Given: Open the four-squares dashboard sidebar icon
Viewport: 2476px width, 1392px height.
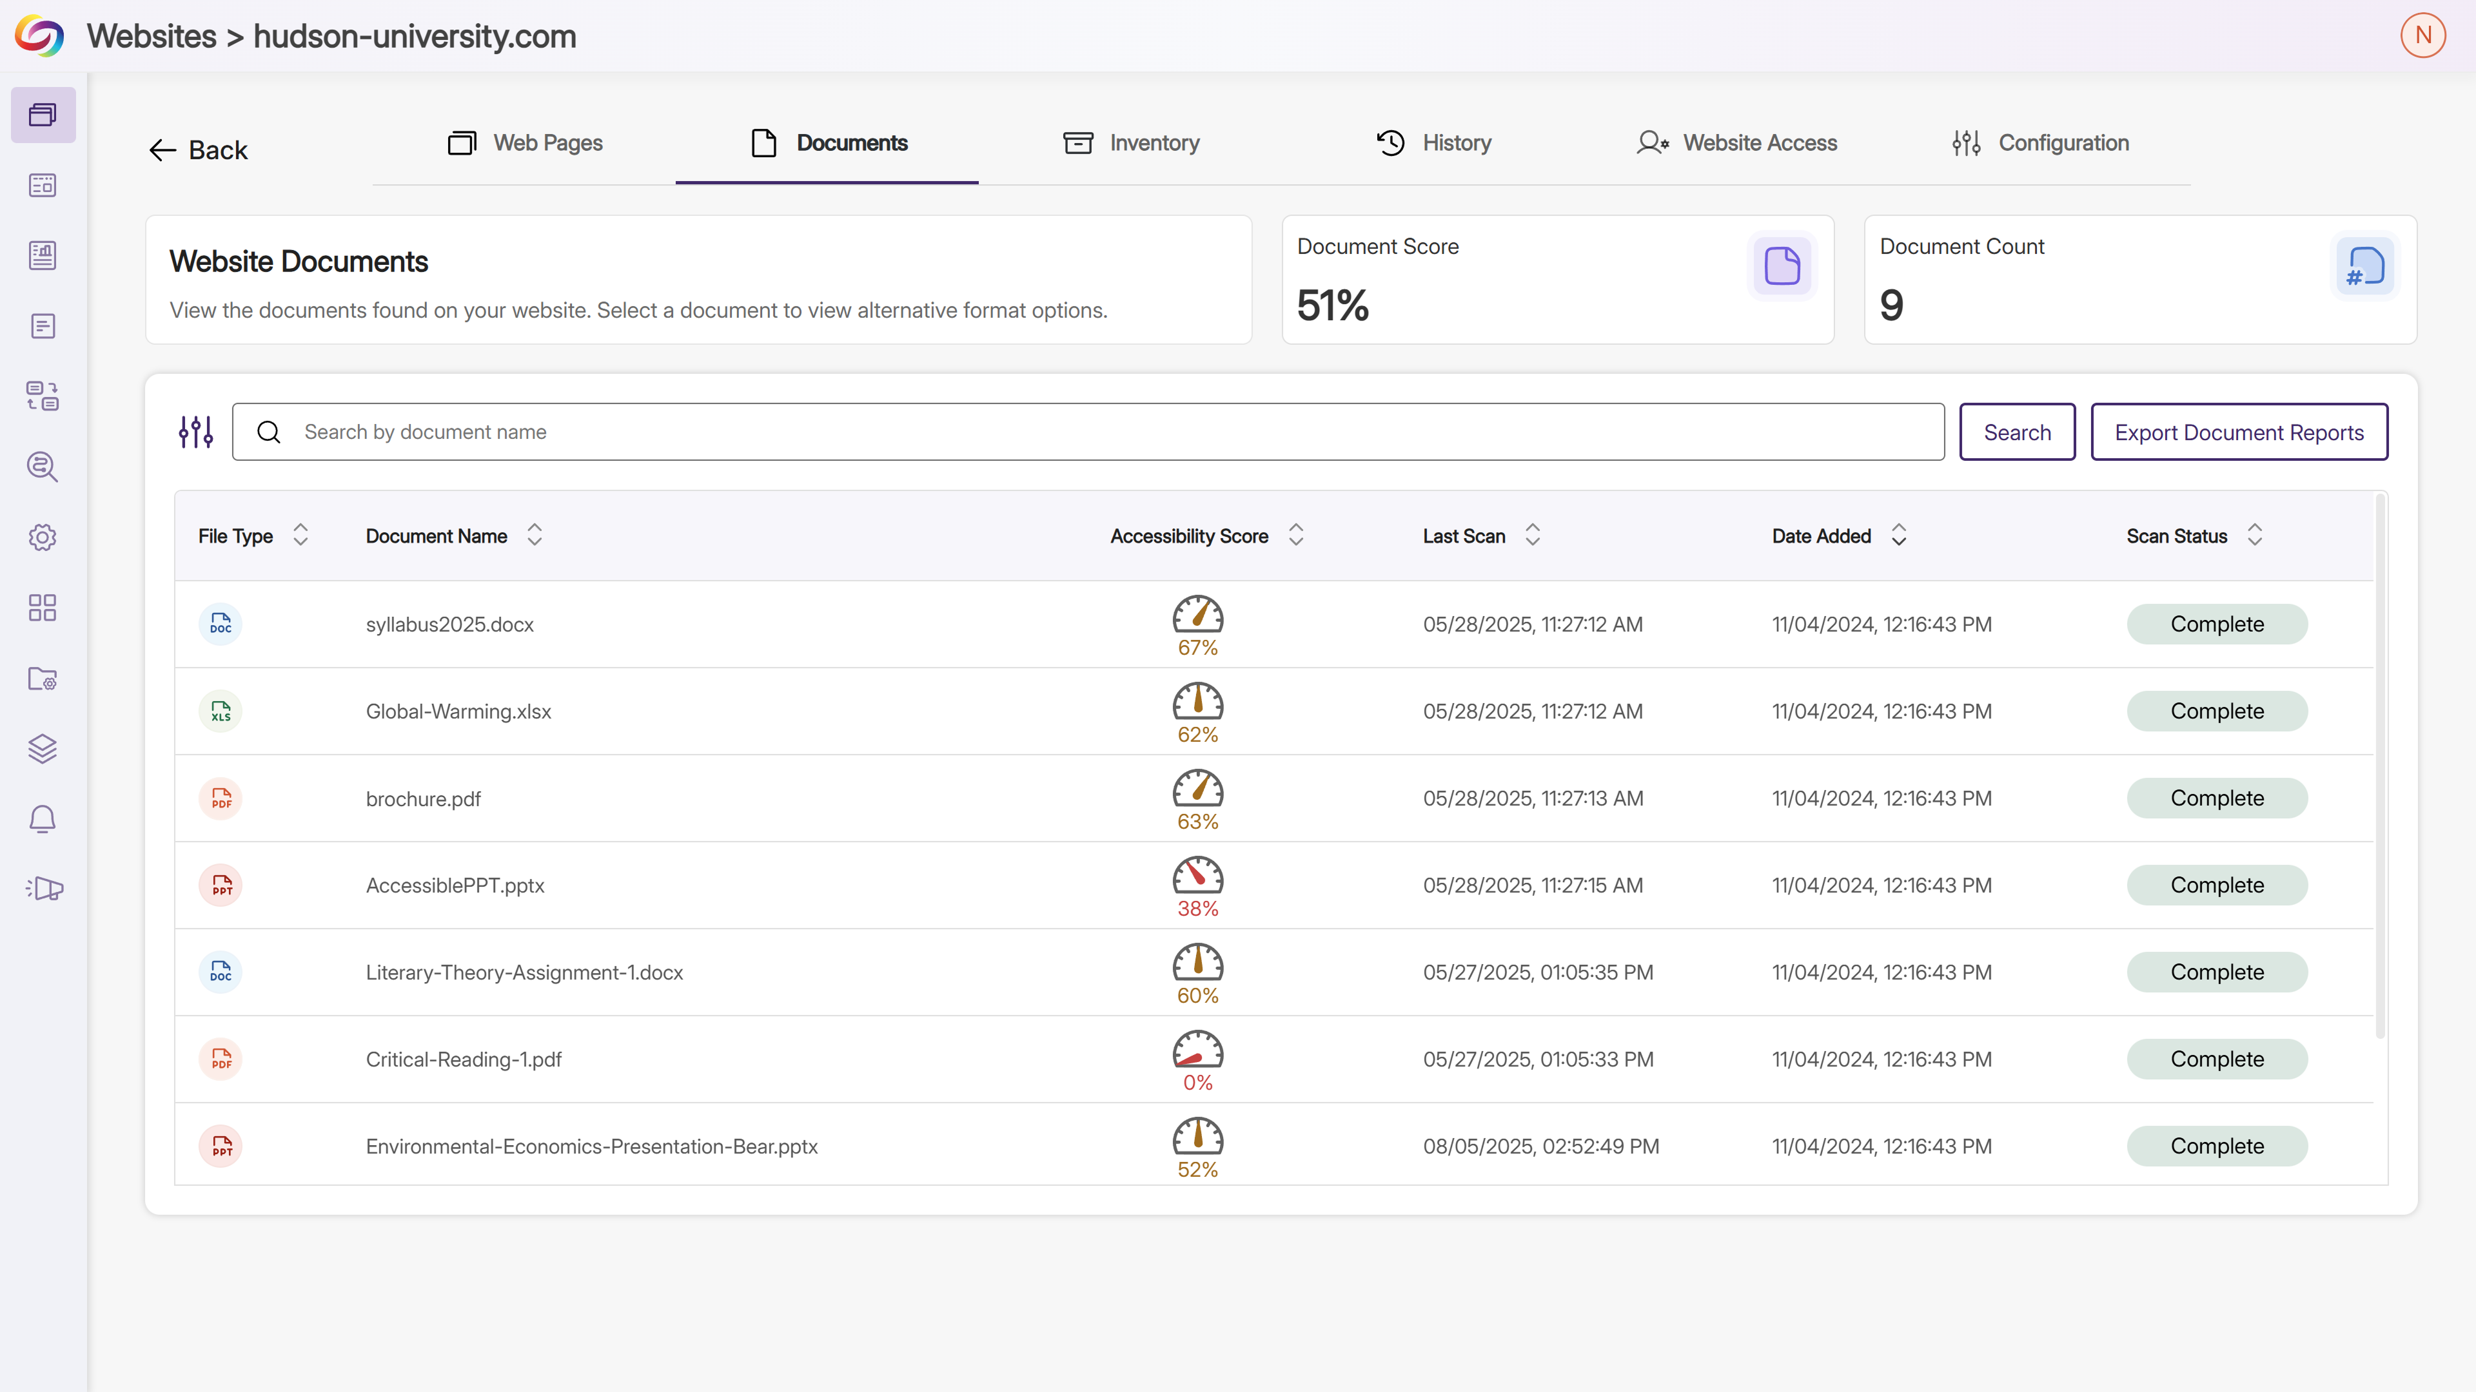Looking at the screenshot, I should point(43,607).
